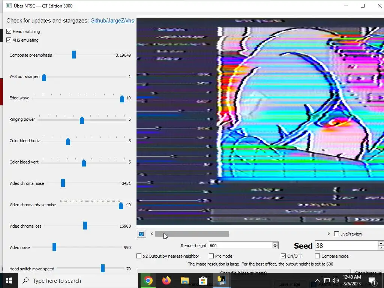The height and width of the screenshot is (288, 384).
Task: Increase Render height with up arrow
Action: tap(275, 244)
